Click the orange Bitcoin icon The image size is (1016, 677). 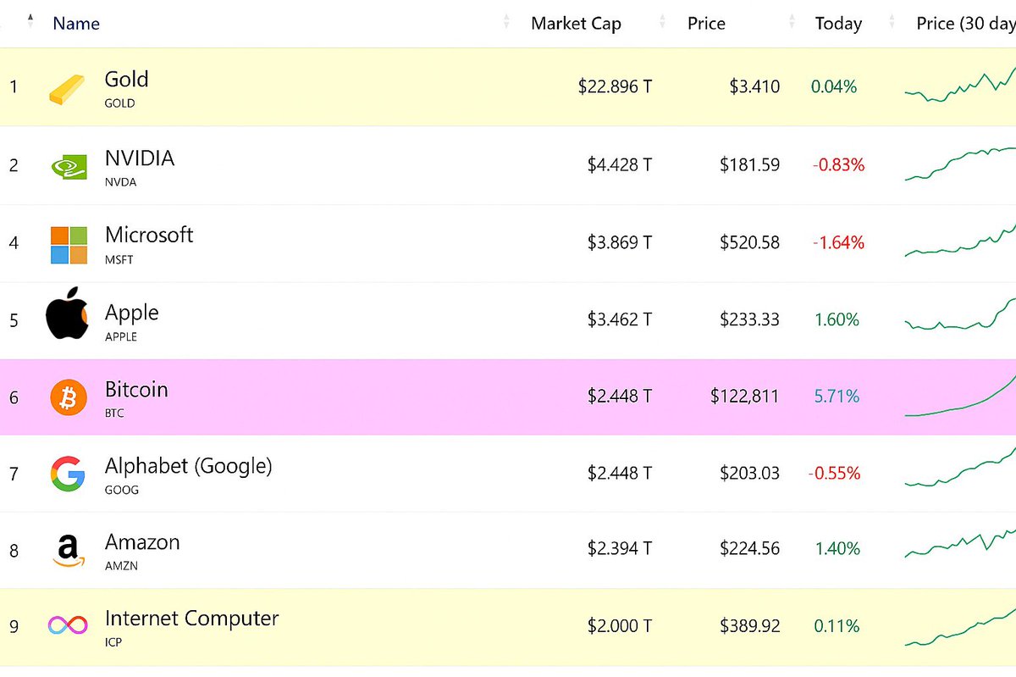tap(68, 396)
